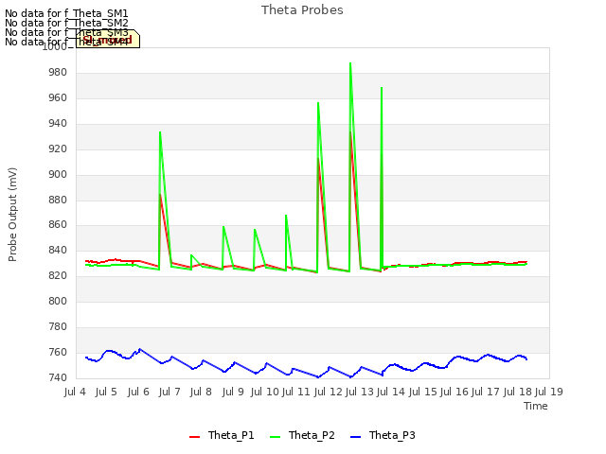The image size is (606, 454).
Task: Click the 760 y-axis tick label
Action: click(58, 353)
